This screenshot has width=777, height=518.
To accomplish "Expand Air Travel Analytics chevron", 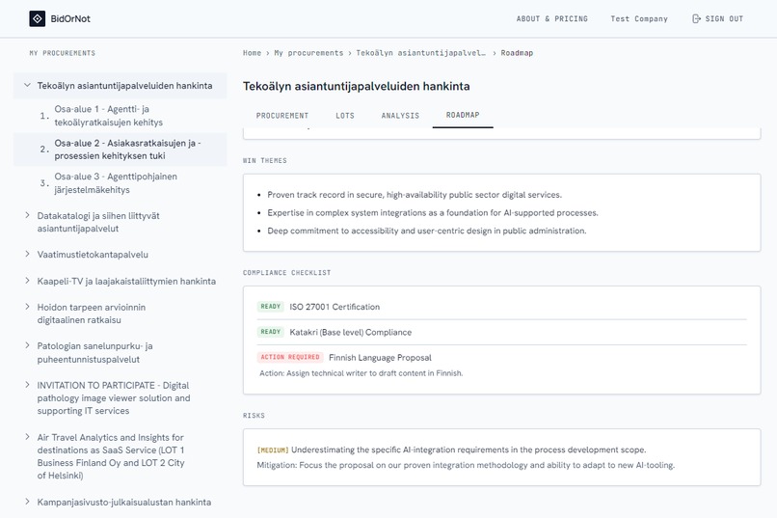I will click(27, 437).
